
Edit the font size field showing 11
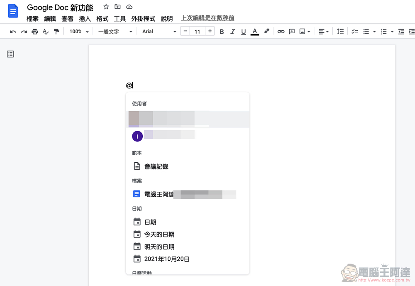point(198,32)
